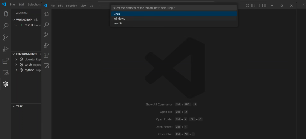Image resolution: width=306 pixels, height=139 pixels.
Task: Open Source Control in the back window's activity bar
Action: pos(5,37)
